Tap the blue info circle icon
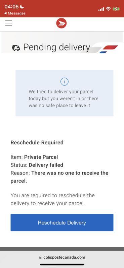124x268 pixels. pyautogui.click(x=65, y=82)
